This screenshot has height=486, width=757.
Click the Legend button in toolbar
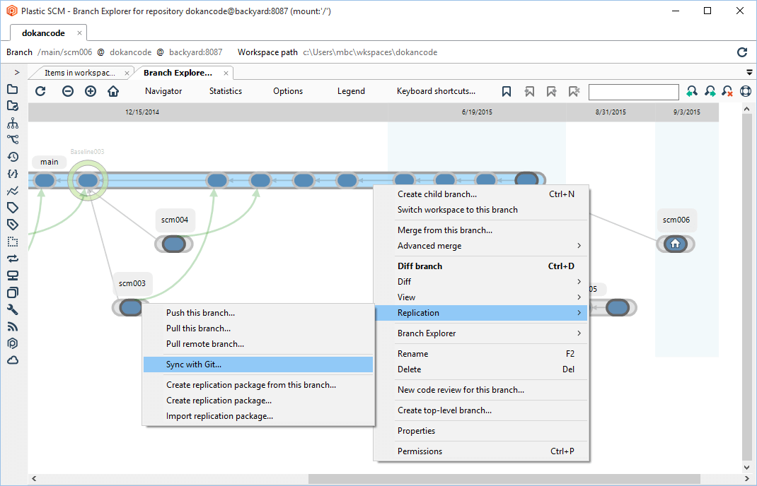[x=351, y=91]
